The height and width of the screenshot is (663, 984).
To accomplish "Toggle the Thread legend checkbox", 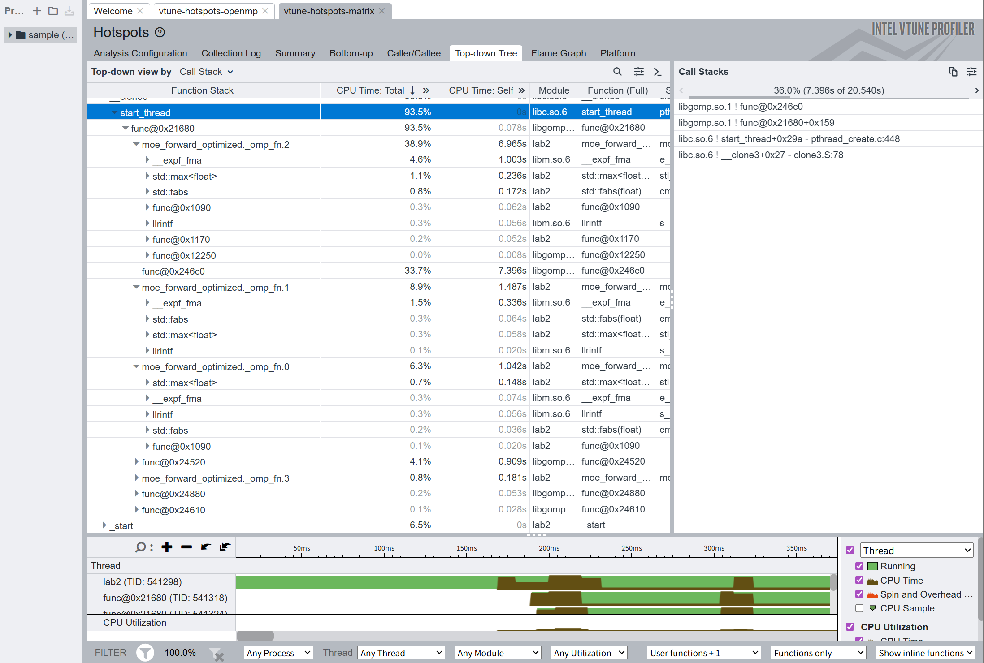I will click(x=850, y=550).
